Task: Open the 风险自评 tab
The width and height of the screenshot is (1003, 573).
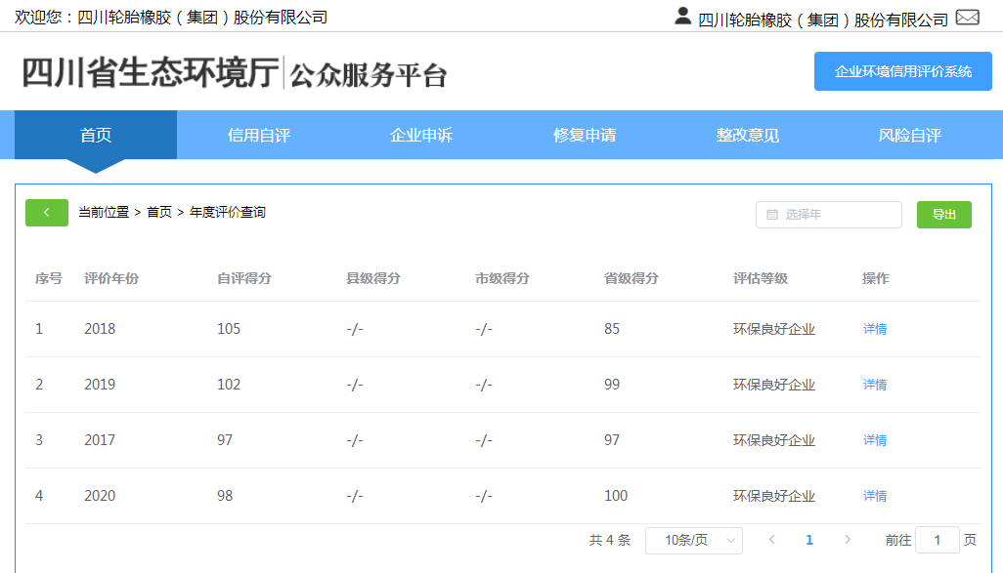Action: tap(909, 135)
